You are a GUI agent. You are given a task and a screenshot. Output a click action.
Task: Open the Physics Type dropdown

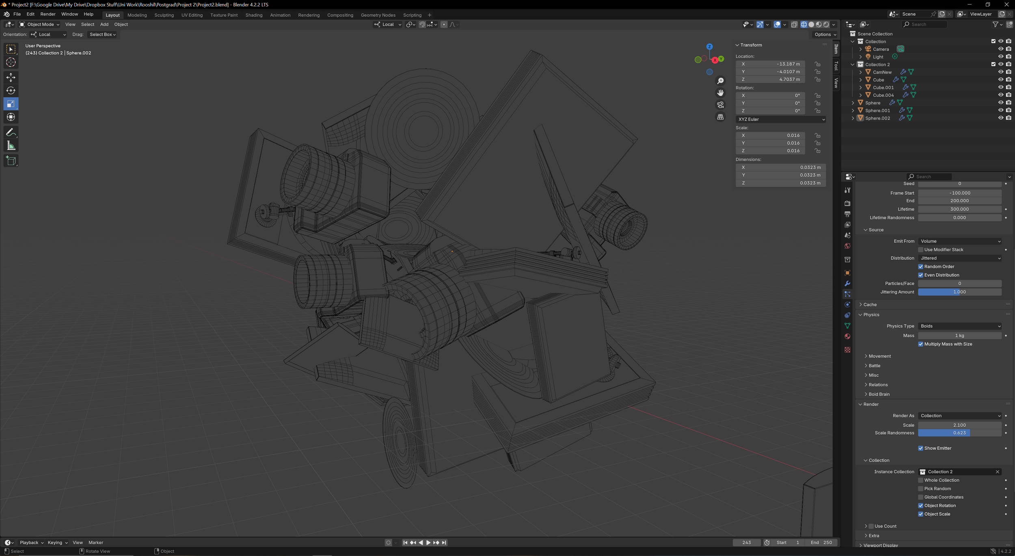(959, 326)
